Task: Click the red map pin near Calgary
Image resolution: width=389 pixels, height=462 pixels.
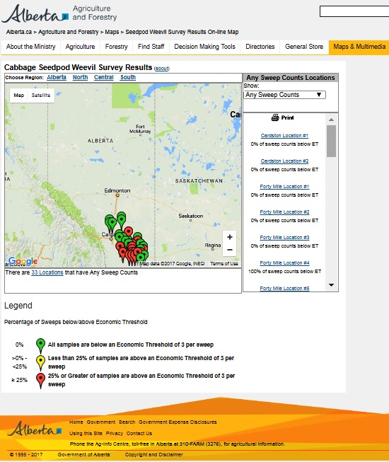Action: (128, 231)
